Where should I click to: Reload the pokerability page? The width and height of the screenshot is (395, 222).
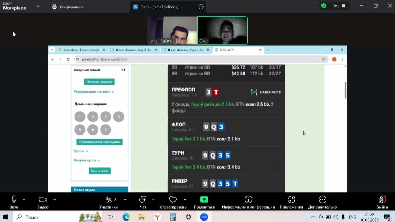[x=68, y=59]
